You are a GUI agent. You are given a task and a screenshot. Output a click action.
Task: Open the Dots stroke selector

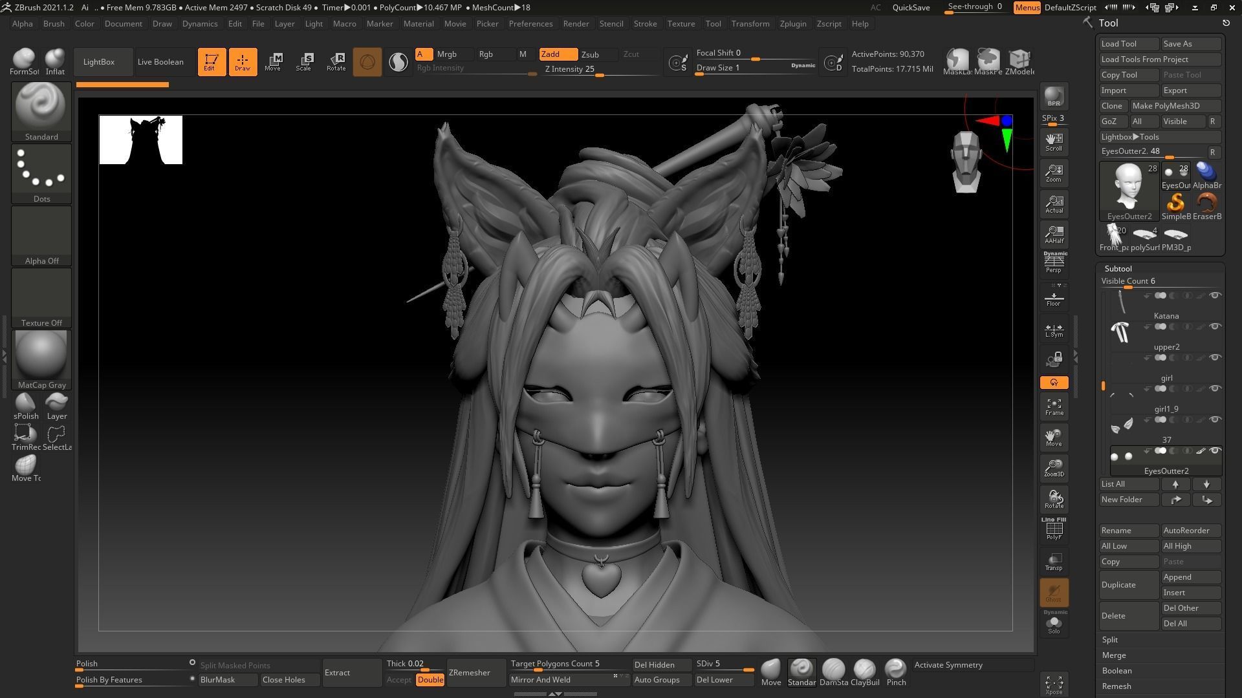tap(41, 173)
